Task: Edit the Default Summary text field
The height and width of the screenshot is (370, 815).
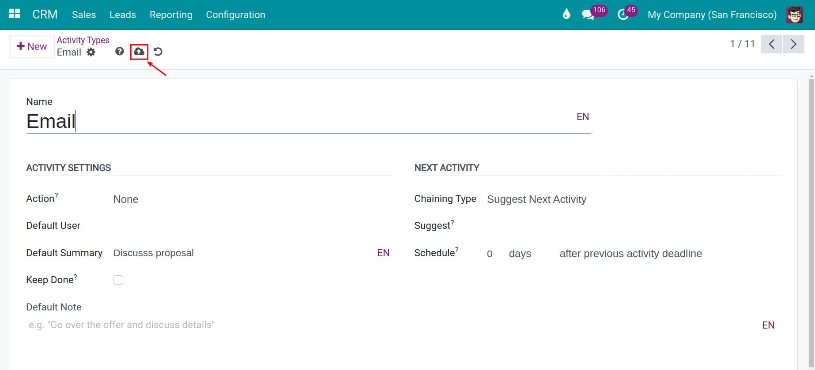Action: (x=243, y=253)
